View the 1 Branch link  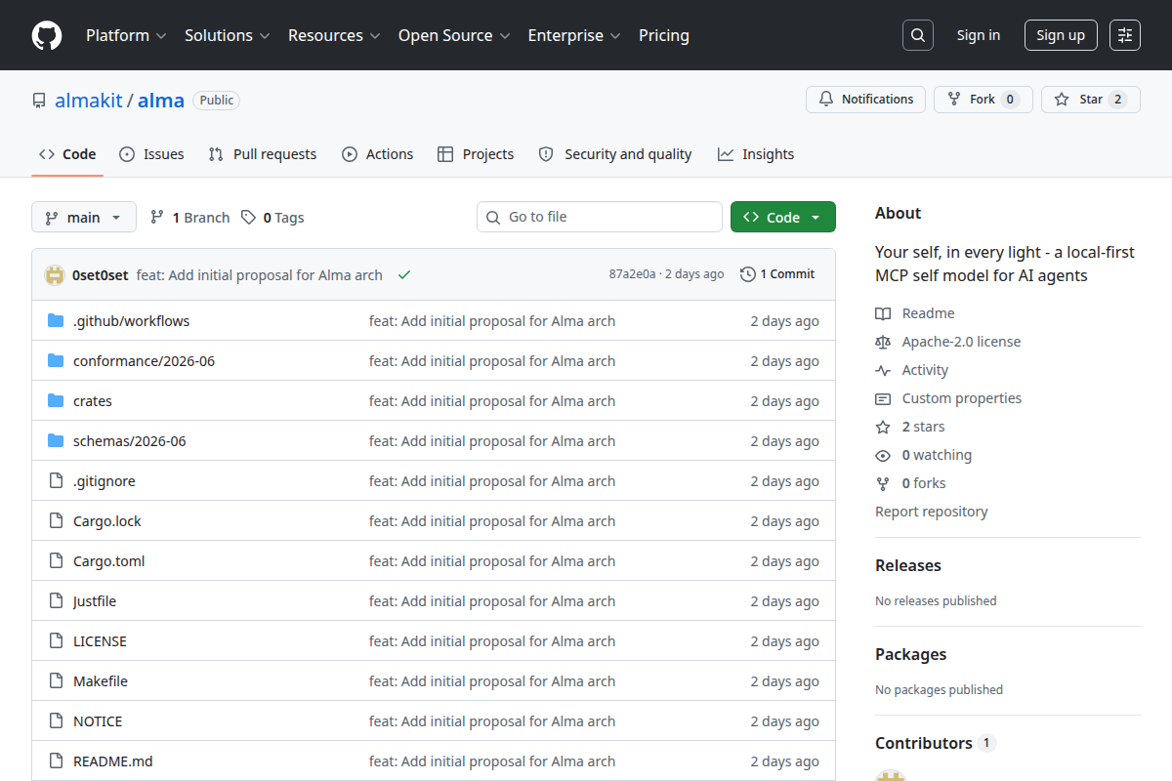(189, 218)
